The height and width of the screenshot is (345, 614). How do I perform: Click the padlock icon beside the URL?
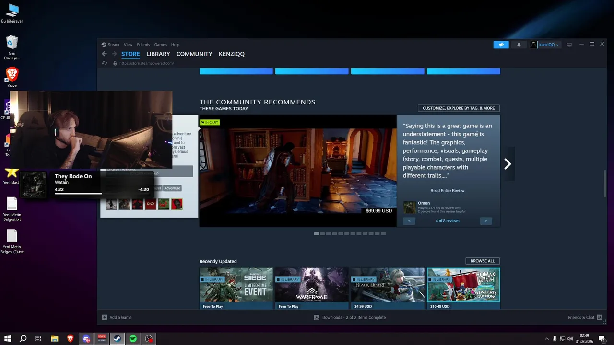tap(115, 63)
